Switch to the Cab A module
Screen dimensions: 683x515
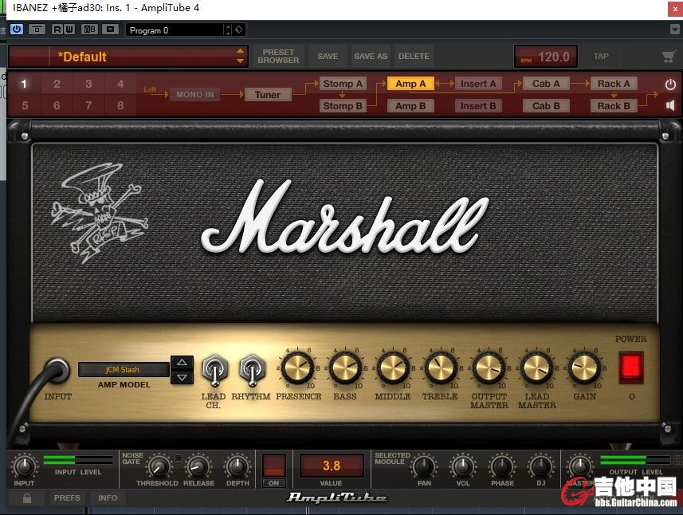(x=546, y=84)
